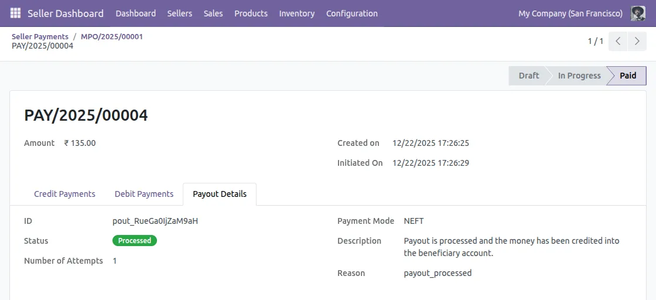Switch to the Credit Payments tab
656x300 pixels.
point(65,194)
